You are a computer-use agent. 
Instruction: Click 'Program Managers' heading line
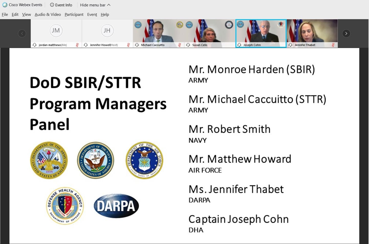tap(98, 104)
